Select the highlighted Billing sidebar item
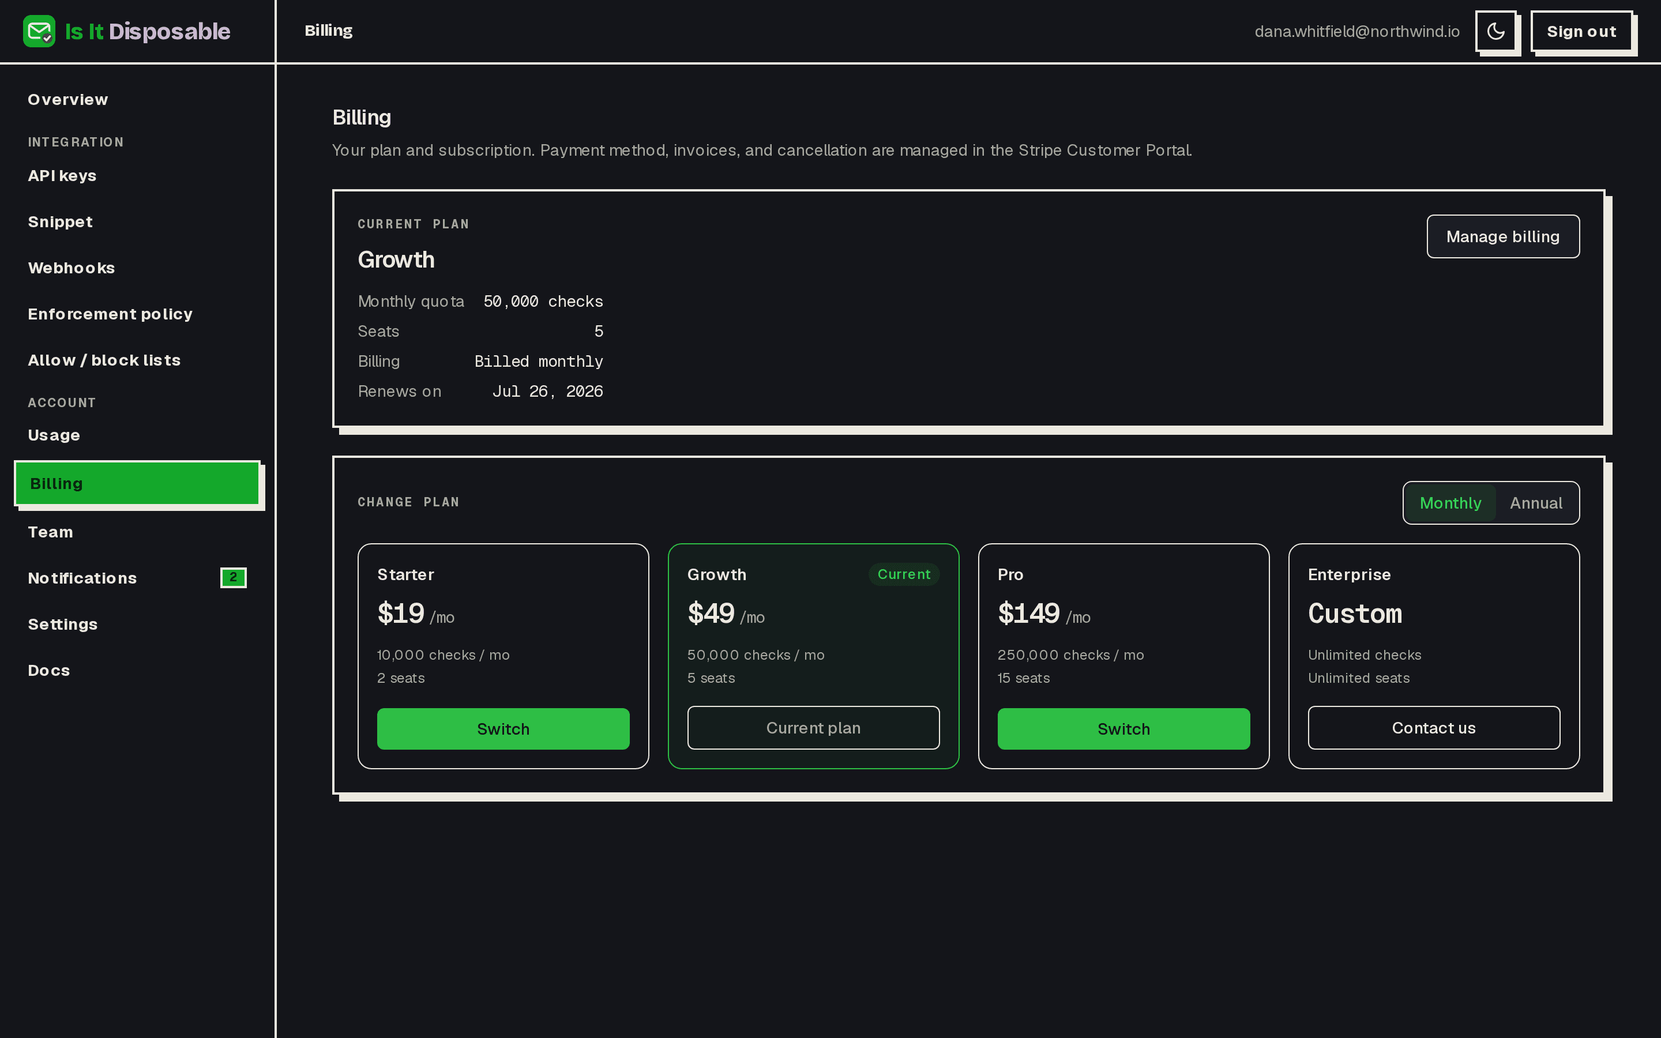This screenshot has width=1661, height=1038. click(x=137, y=483)
